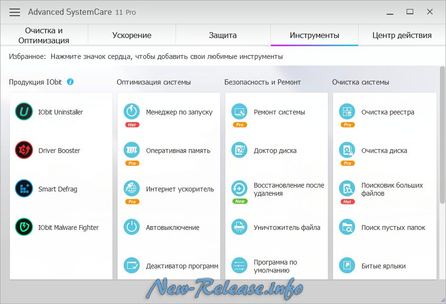Launch IObit Uninstaller via its label
Image resolution: width=446 pixels, height=304 pixels.
pyautogui.click(x=61, y=112)
